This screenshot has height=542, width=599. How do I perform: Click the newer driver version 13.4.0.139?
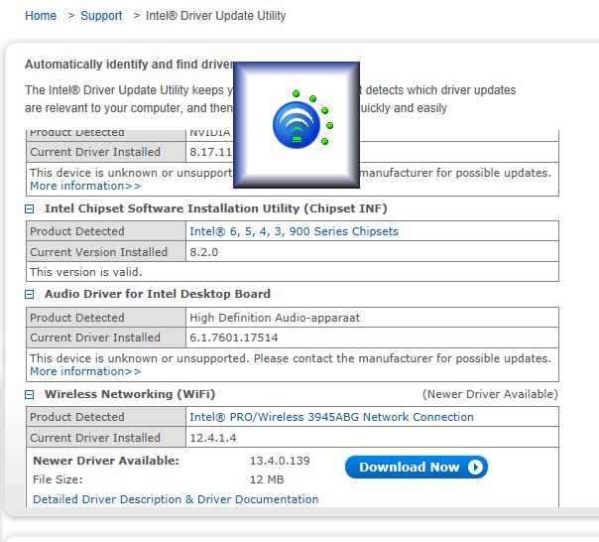coord(280,461)
